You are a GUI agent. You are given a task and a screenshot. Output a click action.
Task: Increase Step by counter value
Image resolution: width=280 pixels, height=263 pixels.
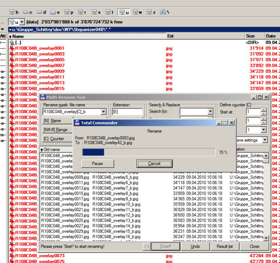click(263, 119)
